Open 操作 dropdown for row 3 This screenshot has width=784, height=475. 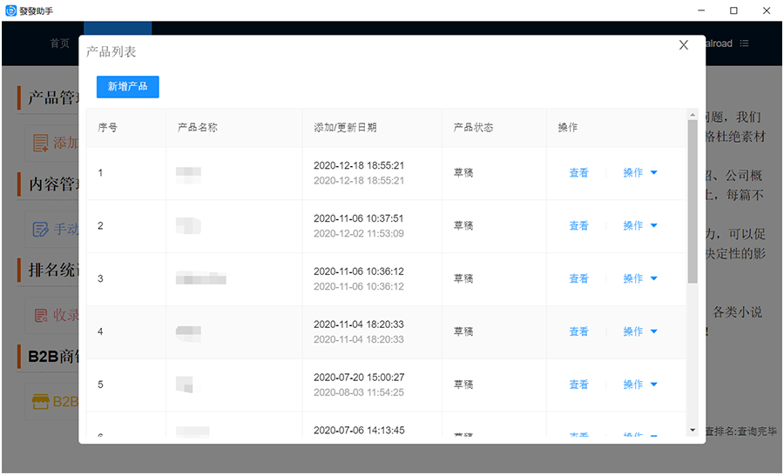(x=640, y=278)
